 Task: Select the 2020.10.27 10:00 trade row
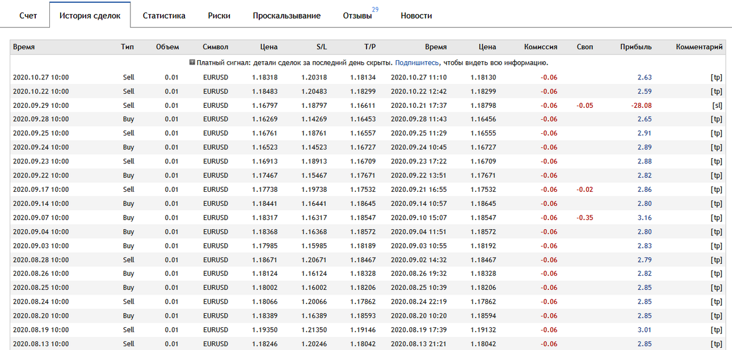coord(368,77)
